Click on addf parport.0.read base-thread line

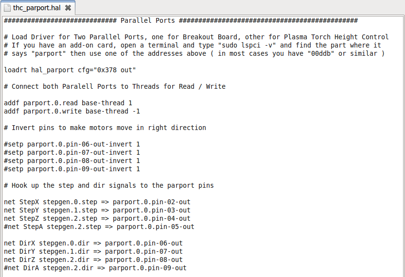(68, 103)
